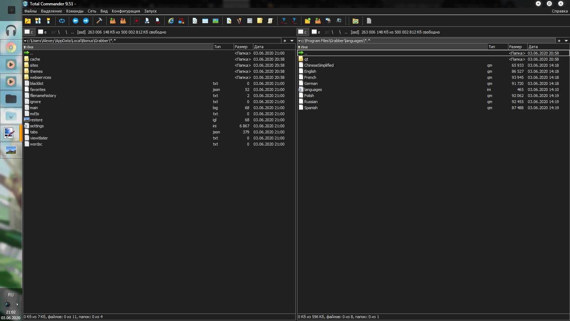Open left panel directory history dropdown arrow
The height and width of the screenshot is (321, 570).
[x=292, y=41]
